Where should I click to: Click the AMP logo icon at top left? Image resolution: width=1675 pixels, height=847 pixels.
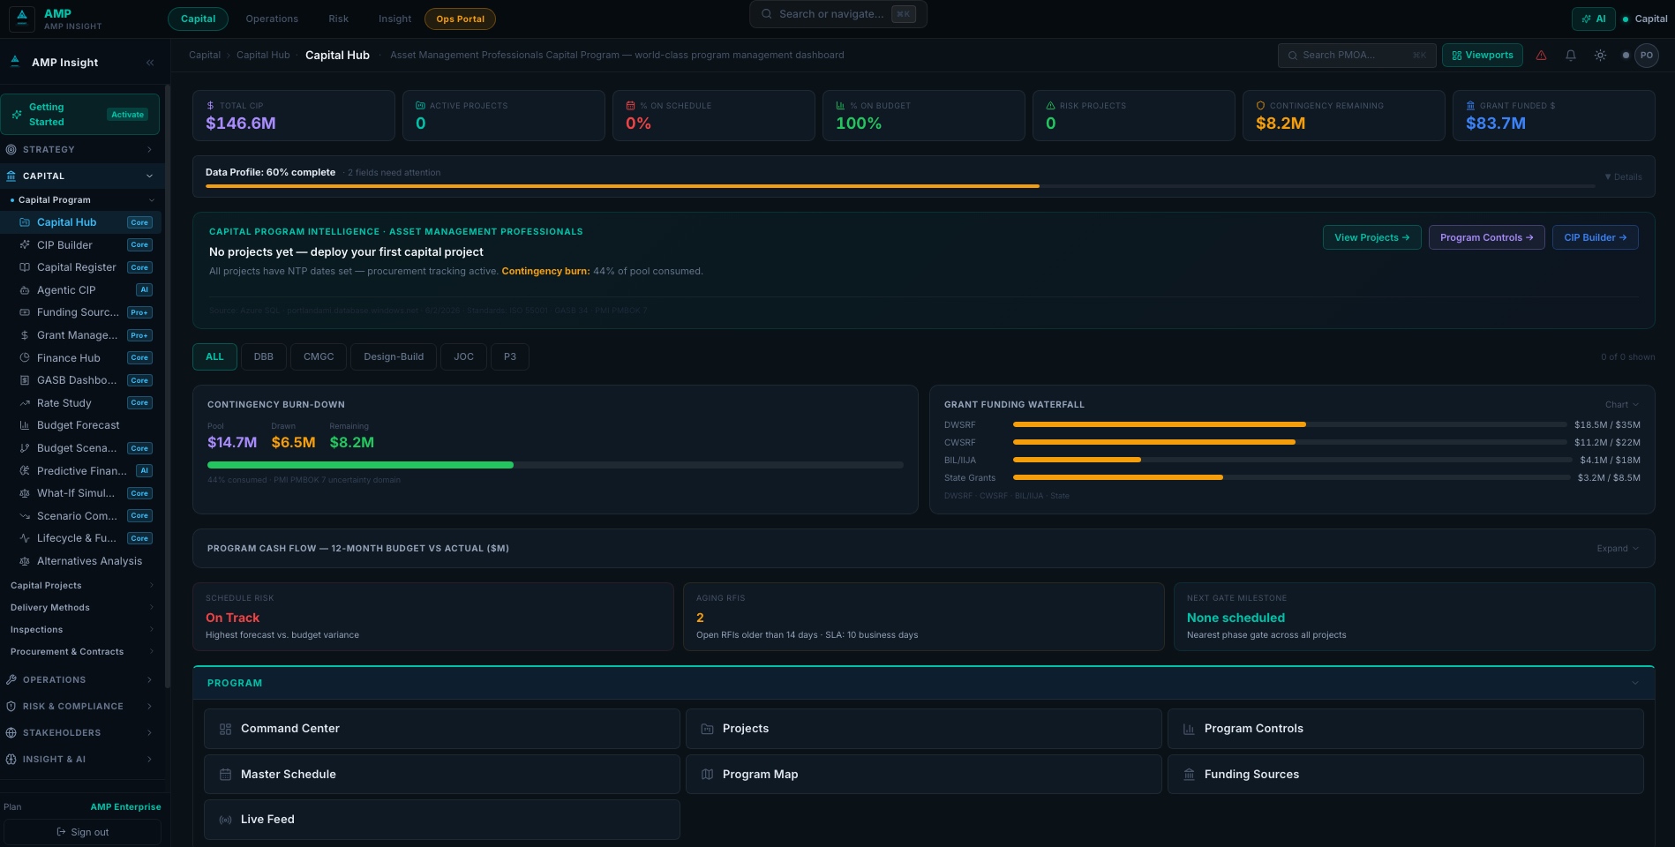click(x=22, y=19)
